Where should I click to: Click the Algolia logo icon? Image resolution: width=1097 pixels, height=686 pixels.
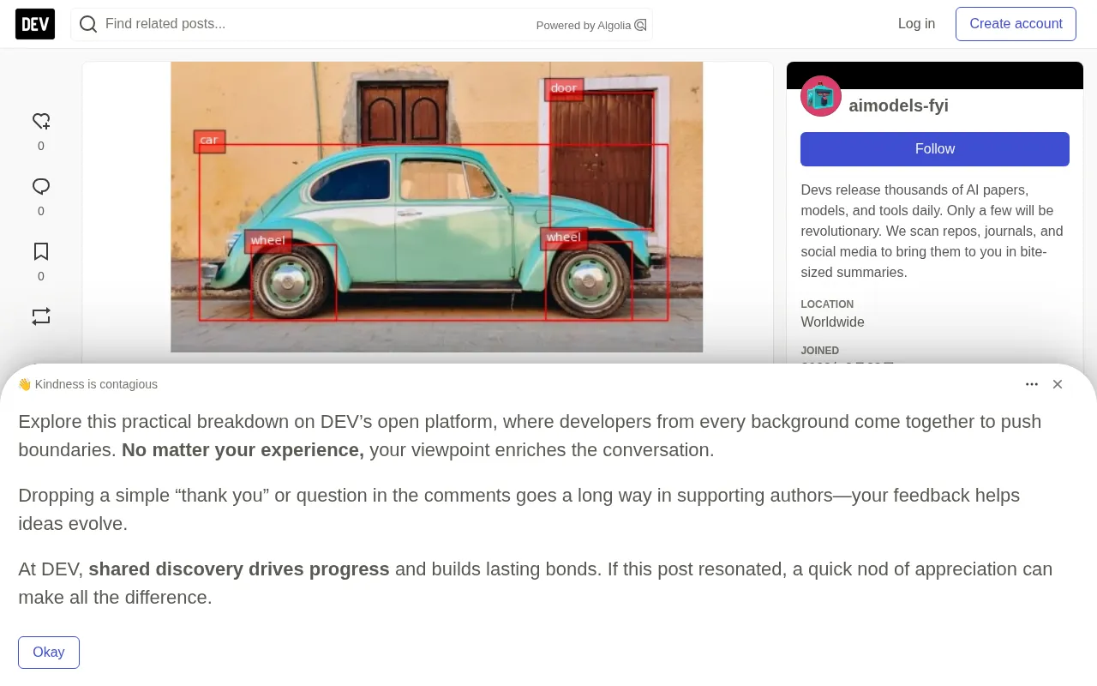click(x=640, y=25)
